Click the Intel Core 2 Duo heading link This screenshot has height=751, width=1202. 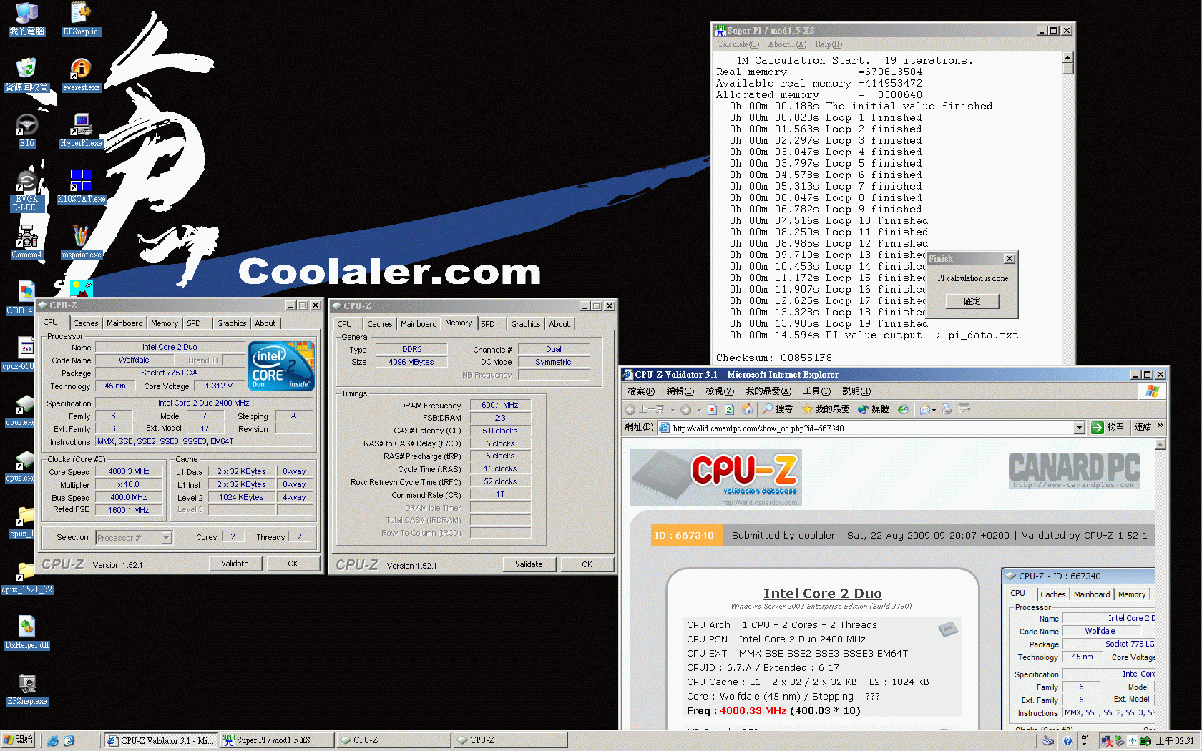pos(822,593)
